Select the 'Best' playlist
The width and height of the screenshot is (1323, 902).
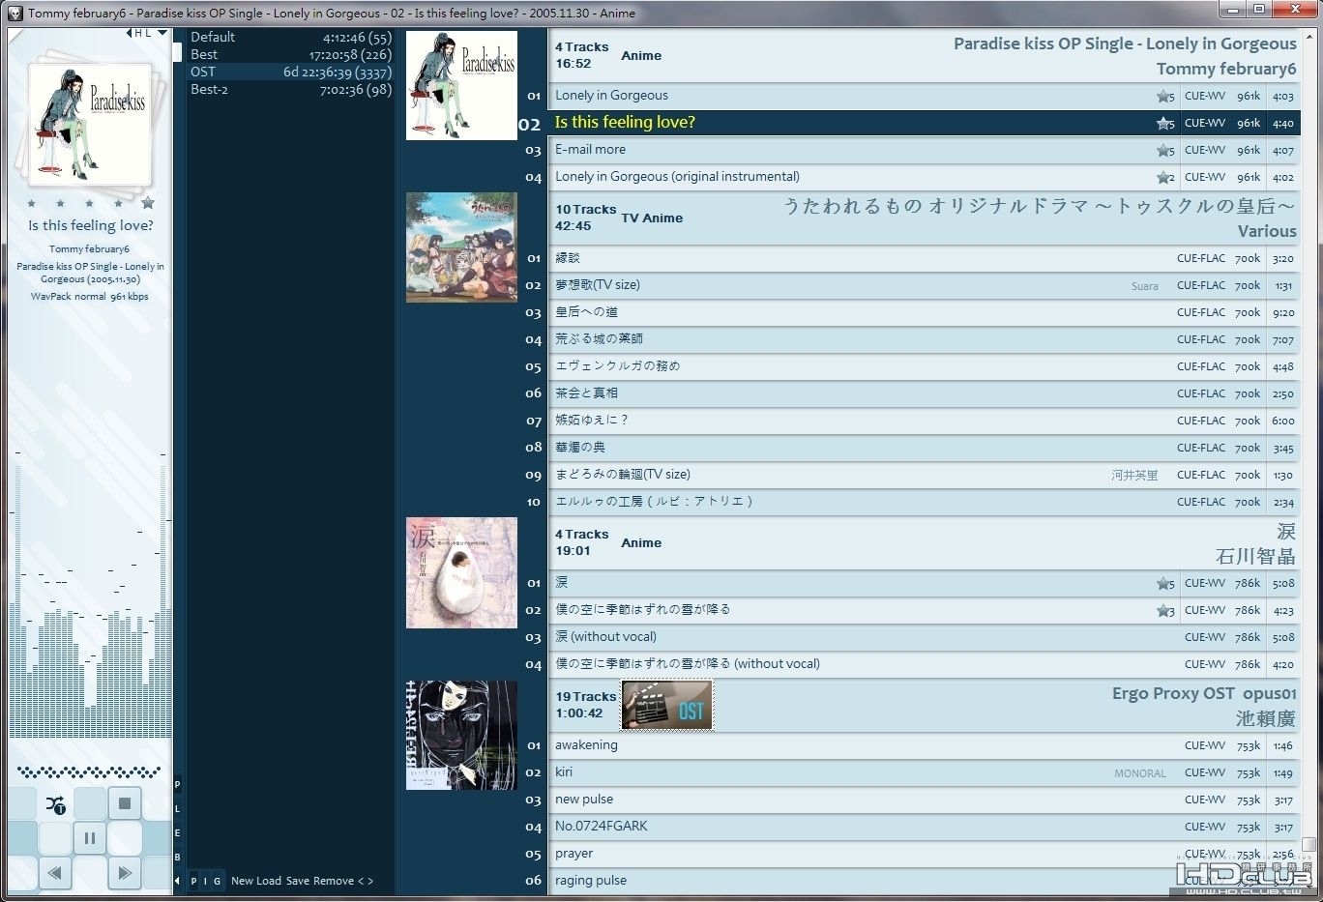coord(290,54)
